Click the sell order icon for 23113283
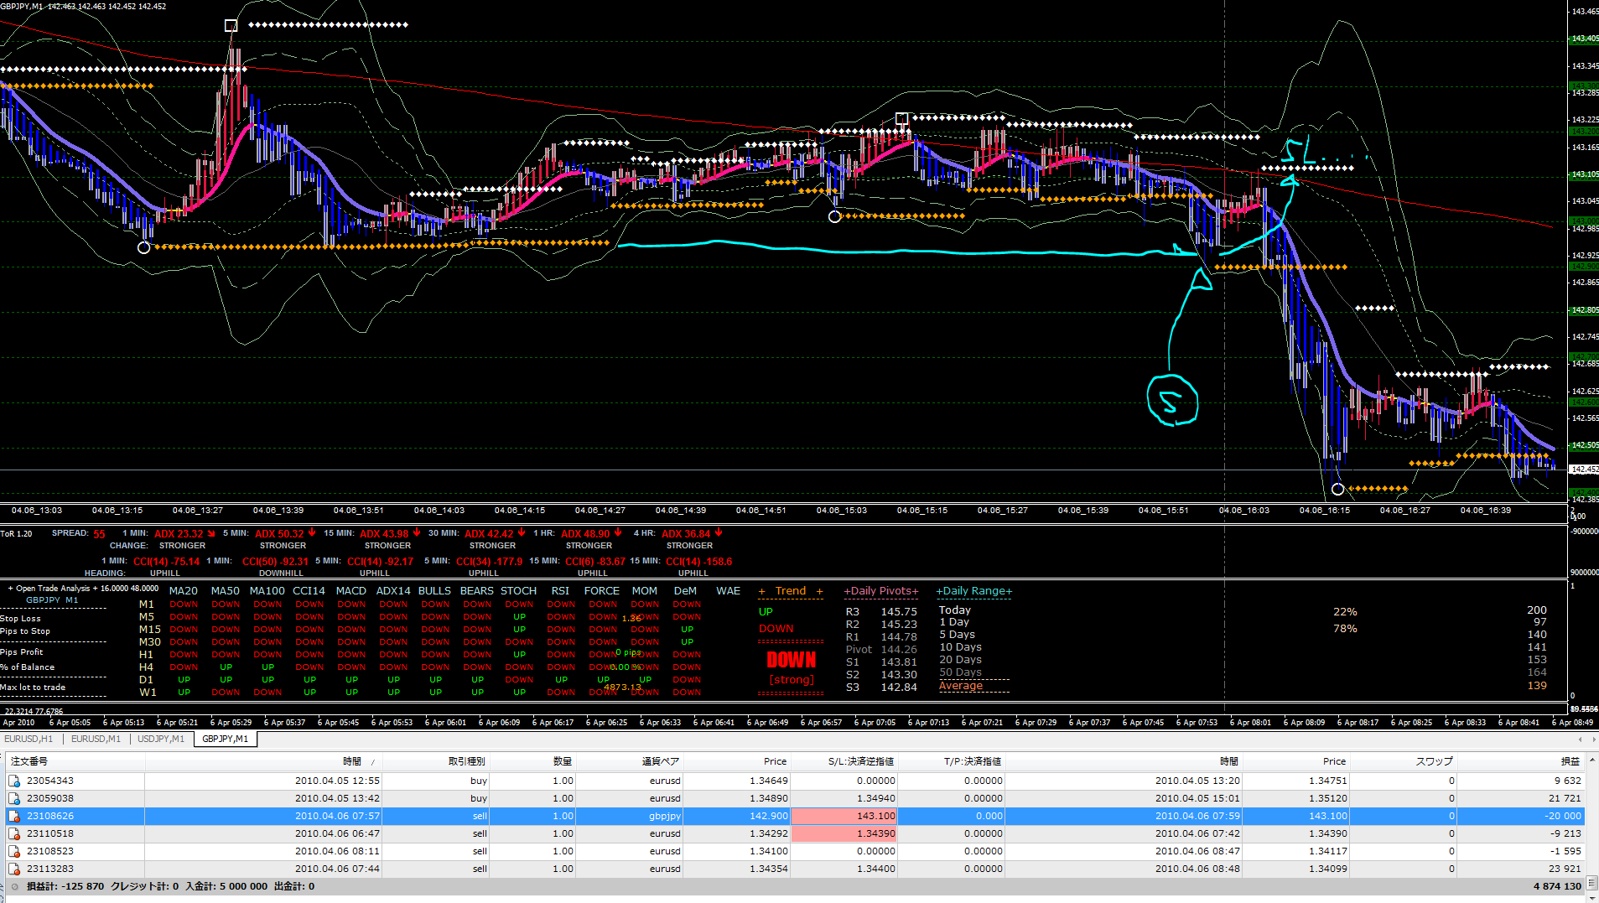The height and width of the screenshot is (903, 1599). point(14,869)
